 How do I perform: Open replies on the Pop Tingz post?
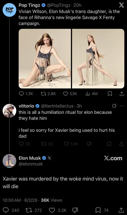26,94
